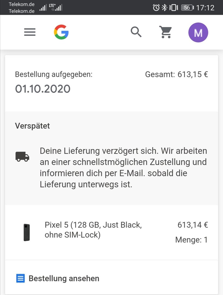Select Pixel 5 product title
Screen dimensions: 223x295
93,230
